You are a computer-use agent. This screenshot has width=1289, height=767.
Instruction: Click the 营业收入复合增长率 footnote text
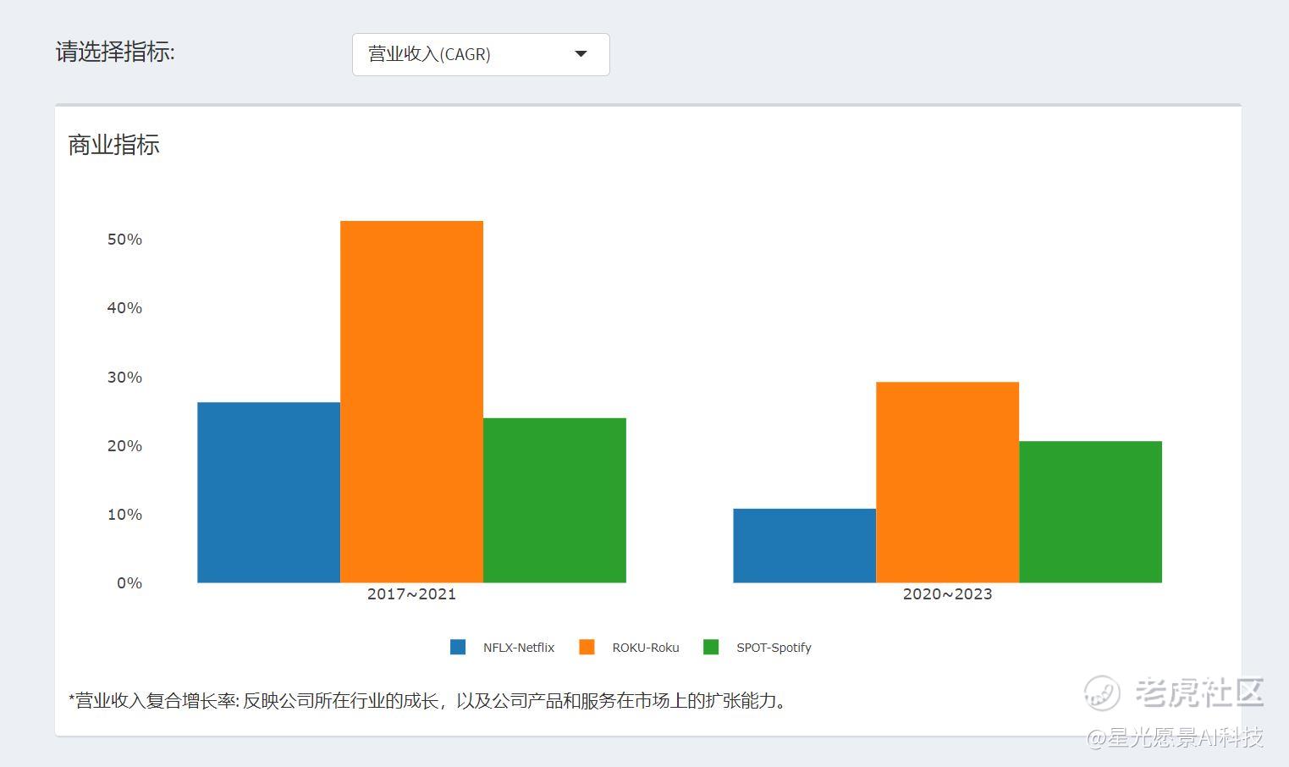(430, 701)
